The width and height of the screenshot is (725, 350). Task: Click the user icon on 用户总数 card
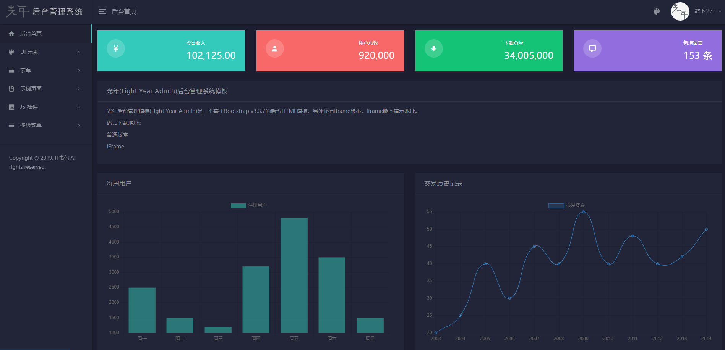pos(275,48)
